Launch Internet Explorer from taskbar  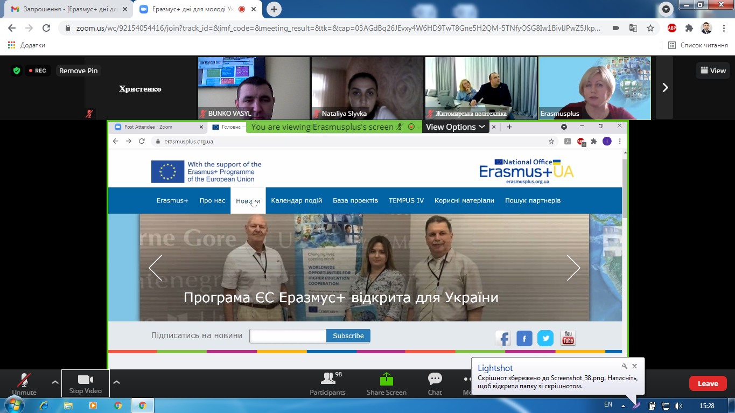pyautogui.click(x=44, y=405)
